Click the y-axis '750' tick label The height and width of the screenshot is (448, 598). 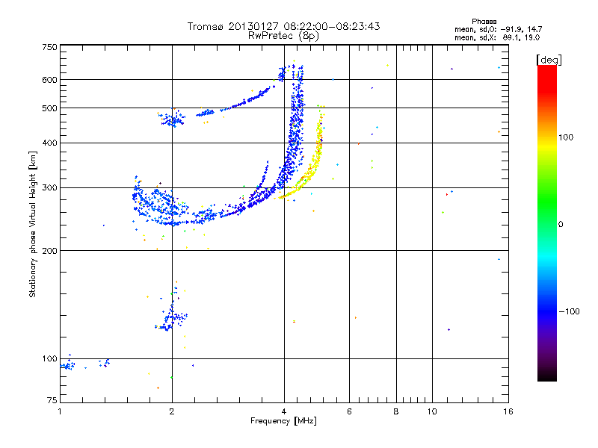[x=49, y=47]
